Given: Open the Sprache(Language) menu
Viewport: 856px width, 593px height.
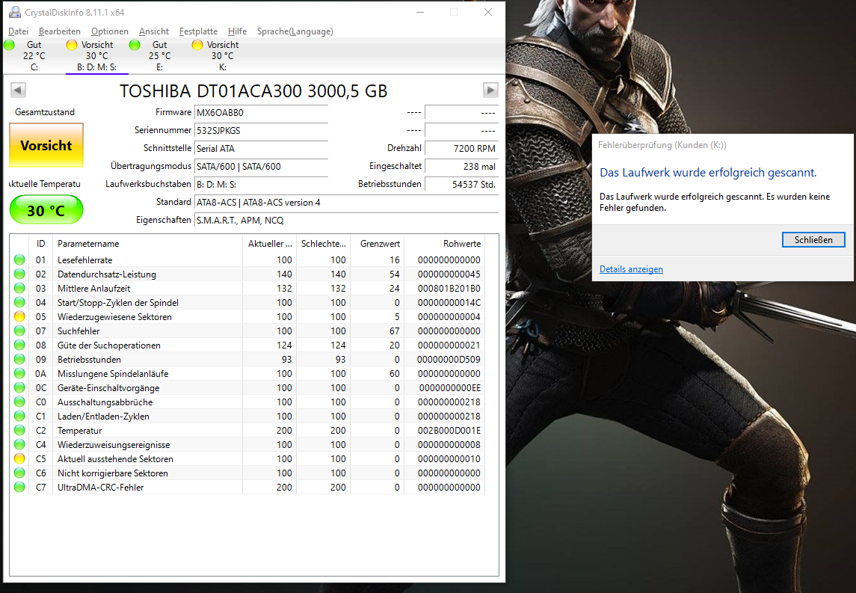Looking at the screenshot, I should pyautogui.click(x=295, y=31).
